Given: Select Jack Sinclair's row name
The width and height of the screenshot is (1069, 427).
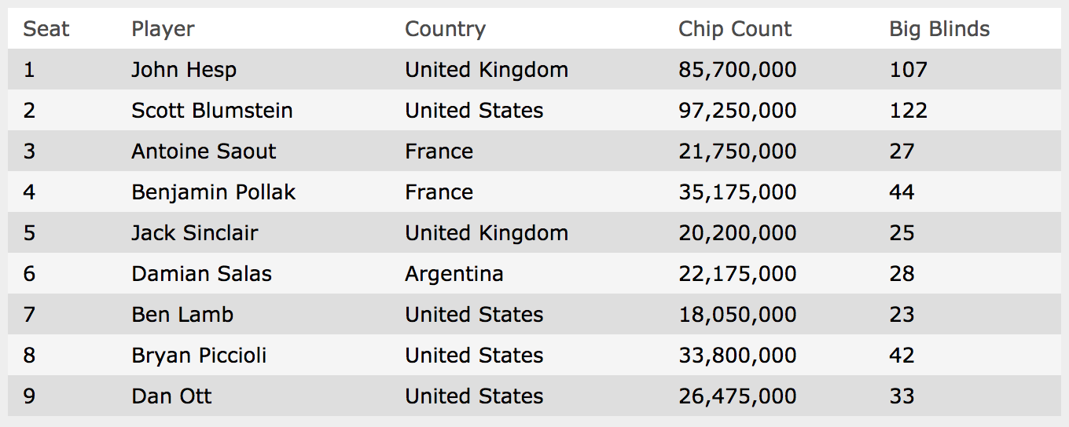Looking at the screenshot, I should tap(195, 233).
